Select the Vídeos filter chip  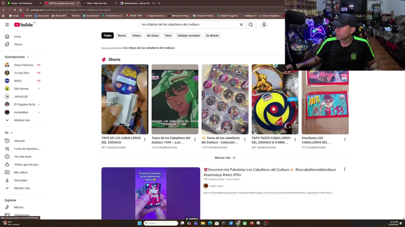click(136, 36)
